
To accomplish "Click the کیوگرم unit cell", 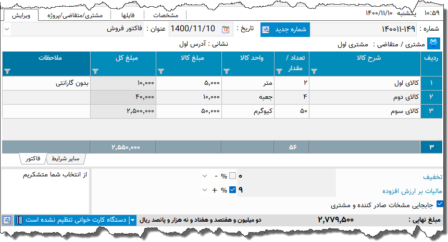I will click(248, 111).
